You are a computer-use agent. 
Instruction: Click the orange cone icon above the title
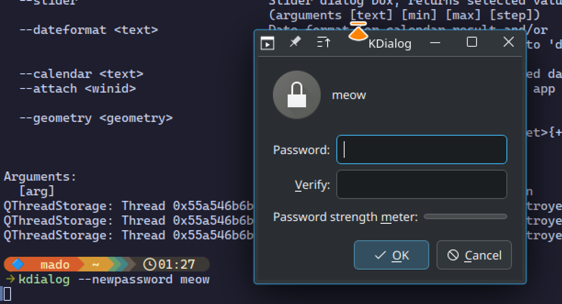tap(358, 33)
